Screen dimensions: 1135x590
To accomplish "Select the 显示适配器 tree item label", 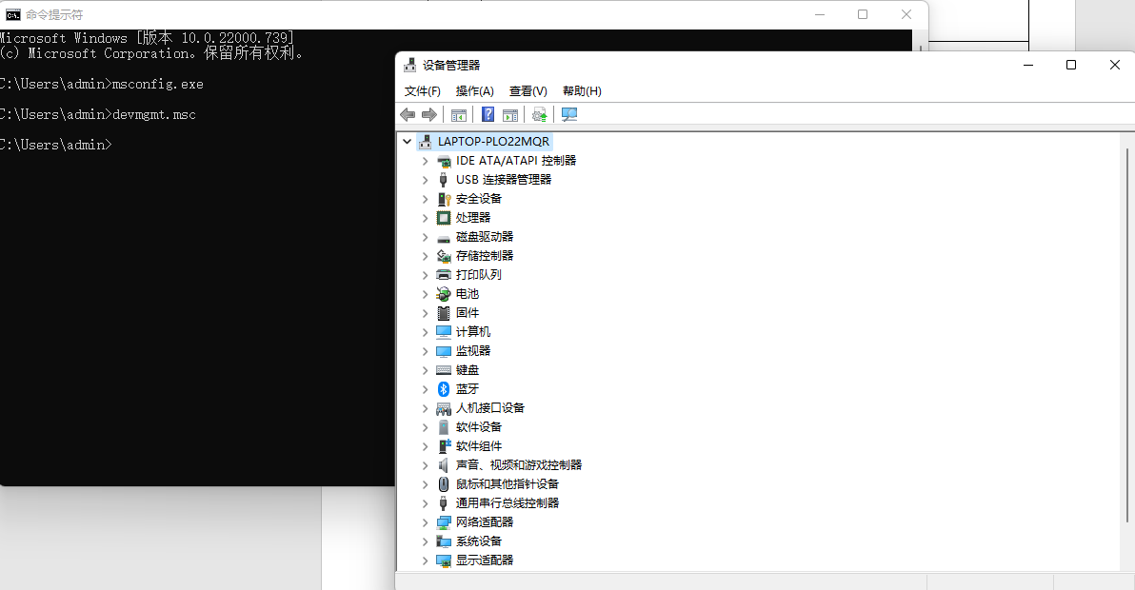I will tap(485, 560).
